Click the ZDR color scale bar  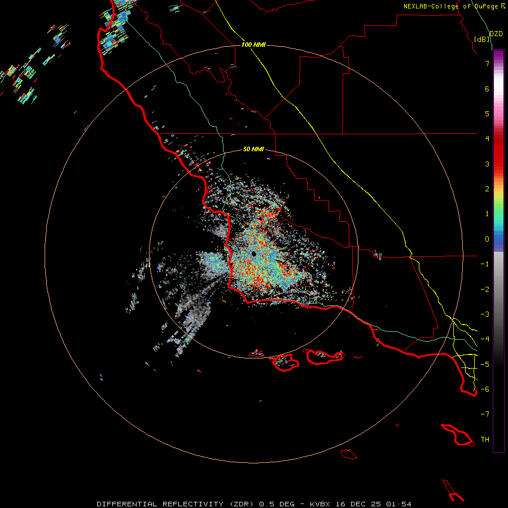point(498,251)
